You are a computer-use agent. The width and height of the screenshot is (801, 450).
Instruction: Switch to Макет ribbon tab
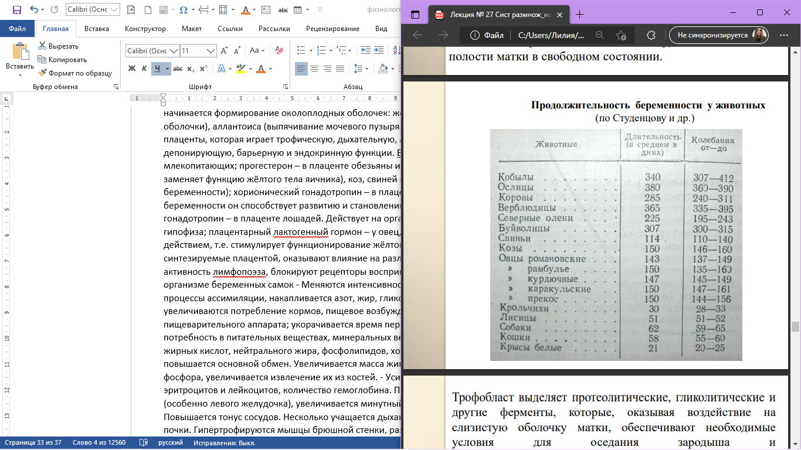pos(192,29)
